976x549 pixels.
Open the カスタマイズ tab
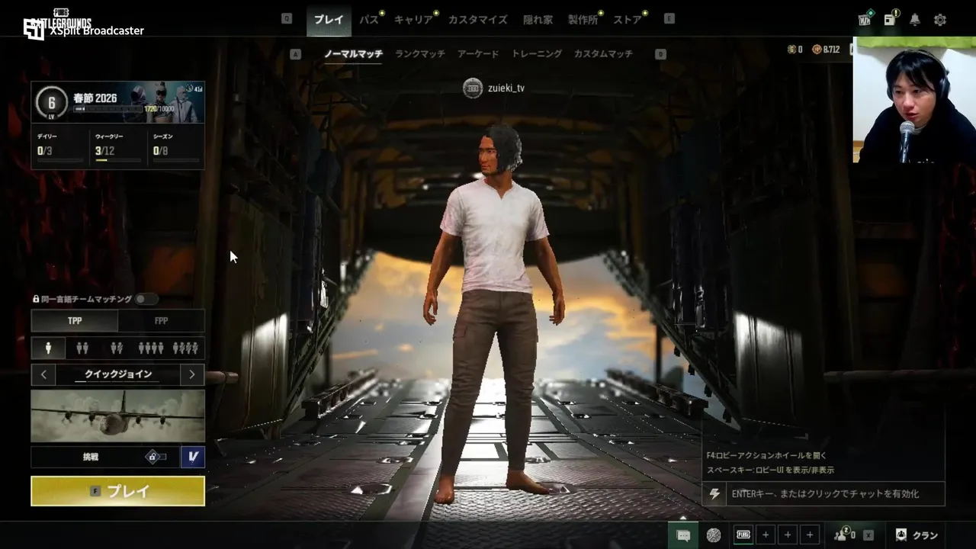[x=478, y=20]
